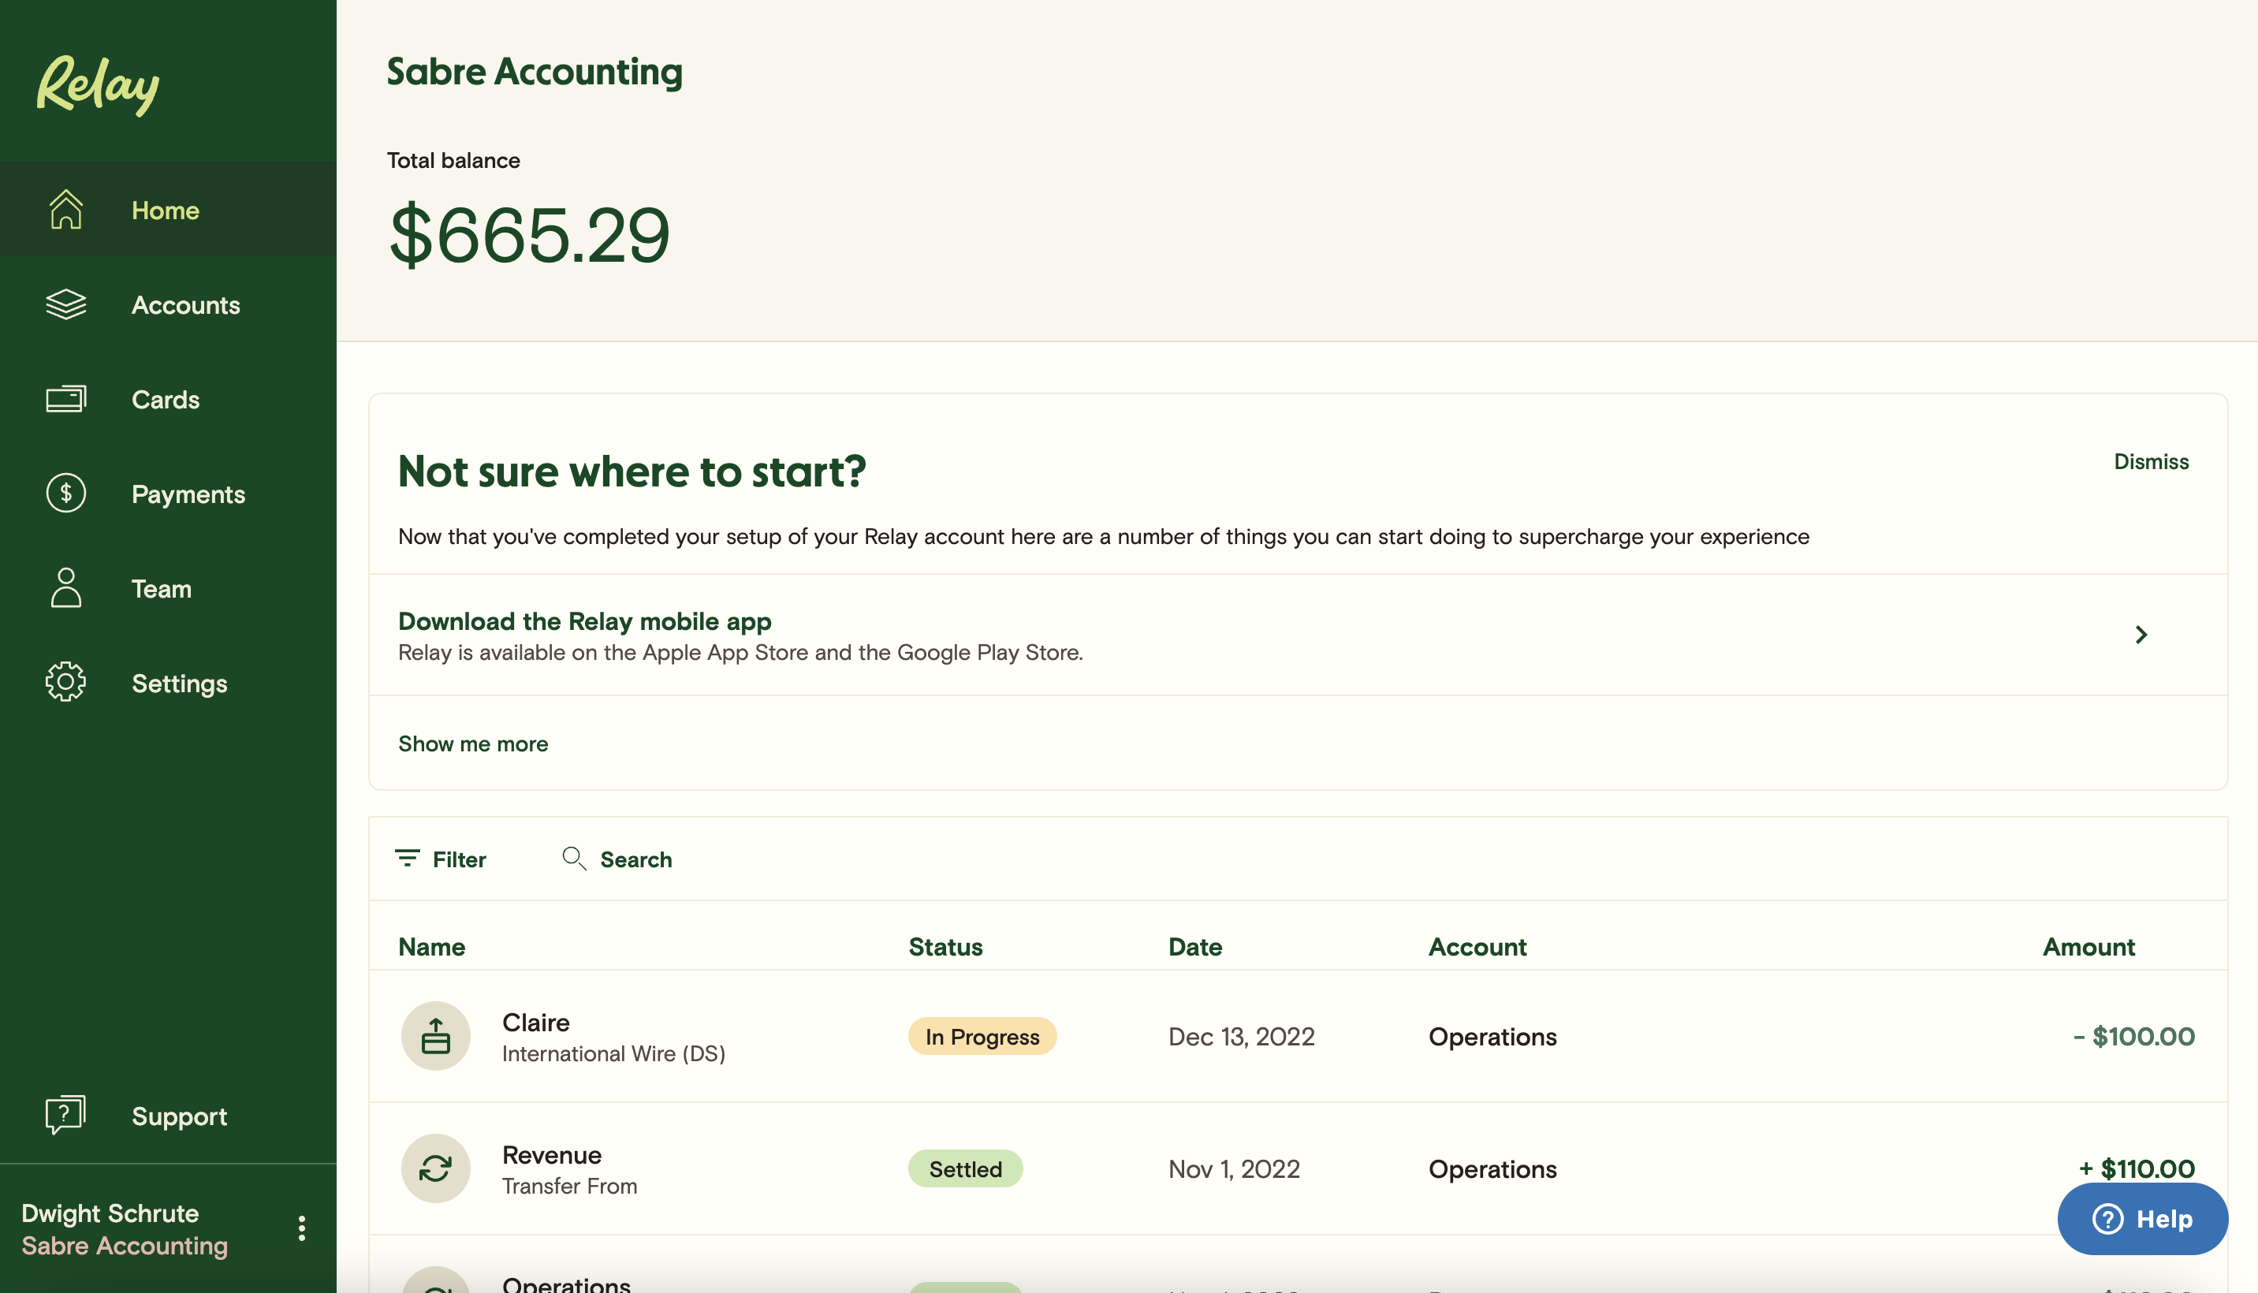Viewport: 2258px width, 1293px height.
Task: Click the Search button above transactions
Action: (x=617, y=859)
